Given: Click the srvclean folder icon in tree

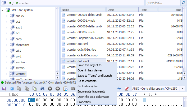Looking at the screenshot, I should tap(12, 62).
